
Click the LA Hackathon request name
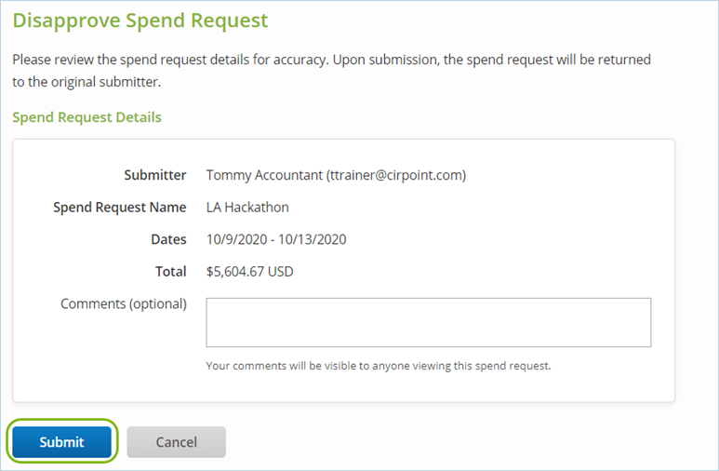coord(249,207)
